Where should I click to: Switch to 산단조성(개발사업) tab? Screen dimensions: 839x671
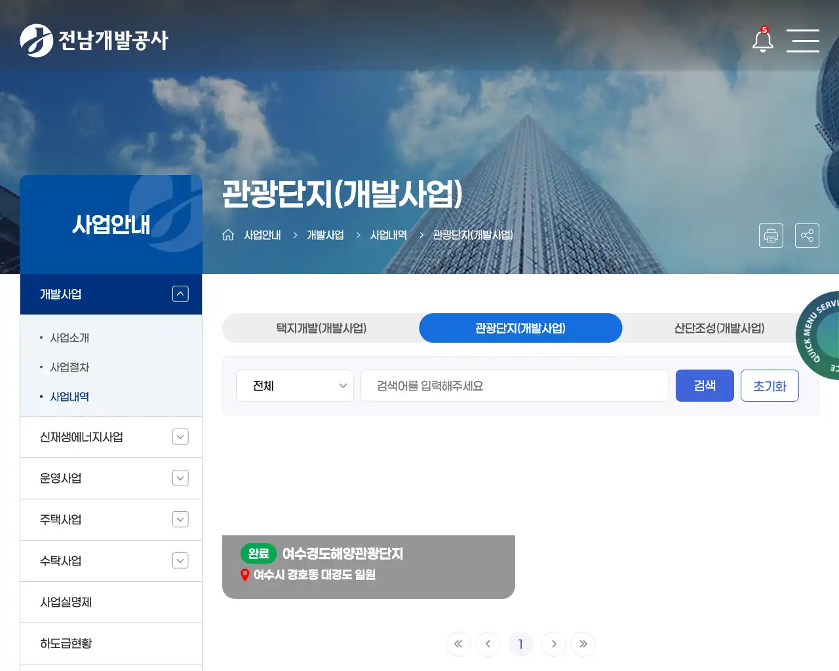(x=720, y=328)
